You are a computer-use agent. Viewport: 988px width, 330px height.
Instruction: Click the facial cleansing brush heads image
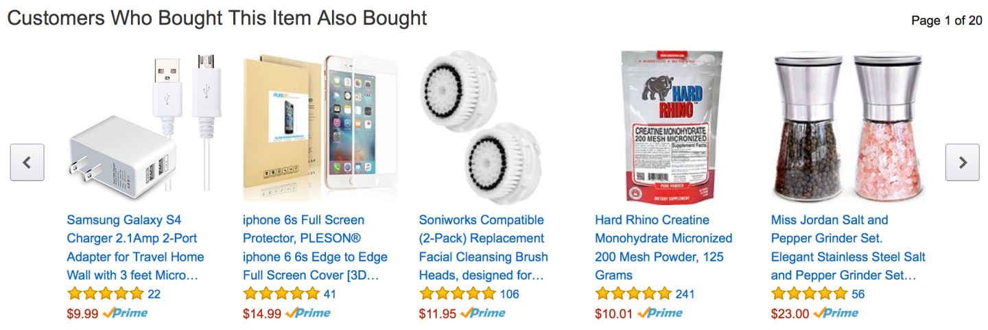pyautogui.click(x=476, y=127)
